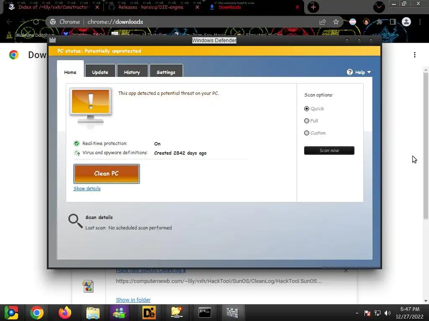Viewport: 429px width, 321px height.
Task: Click the Windows Defender wall icon in title bar
Action: point(52,41)
